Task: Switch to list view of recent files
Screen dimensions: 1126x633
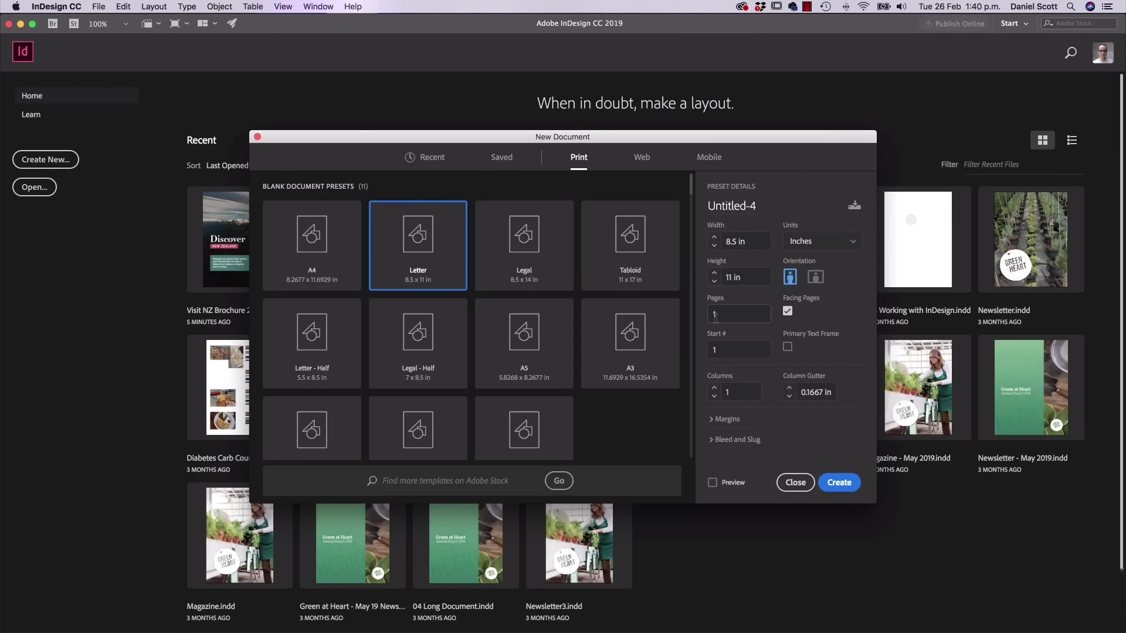Action: point(1072,140)
